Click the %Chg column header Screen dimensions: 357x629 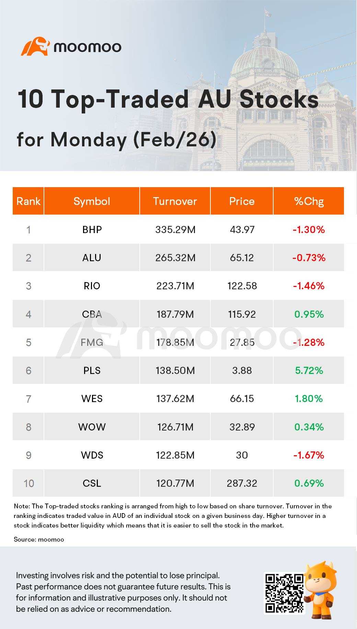(309, 201)
